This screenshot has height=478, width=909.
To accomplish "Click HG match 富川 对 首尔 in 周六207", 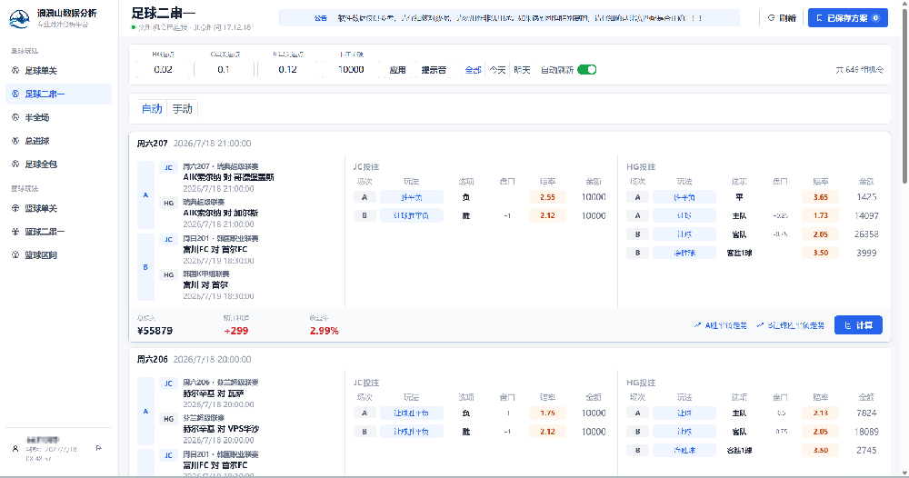I will click(205, 285).
